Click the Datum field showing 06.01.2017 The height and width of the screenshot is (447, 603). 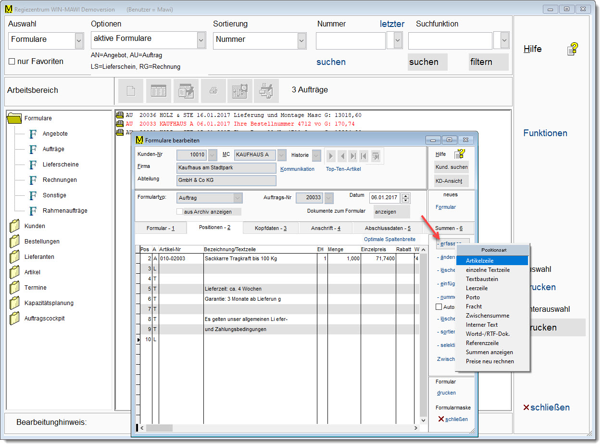384,198
